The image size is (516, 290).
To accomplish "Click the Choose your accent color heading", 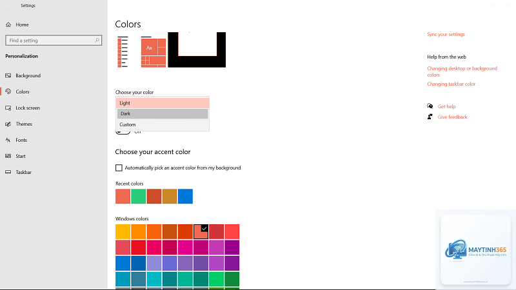I will point(153,152).
